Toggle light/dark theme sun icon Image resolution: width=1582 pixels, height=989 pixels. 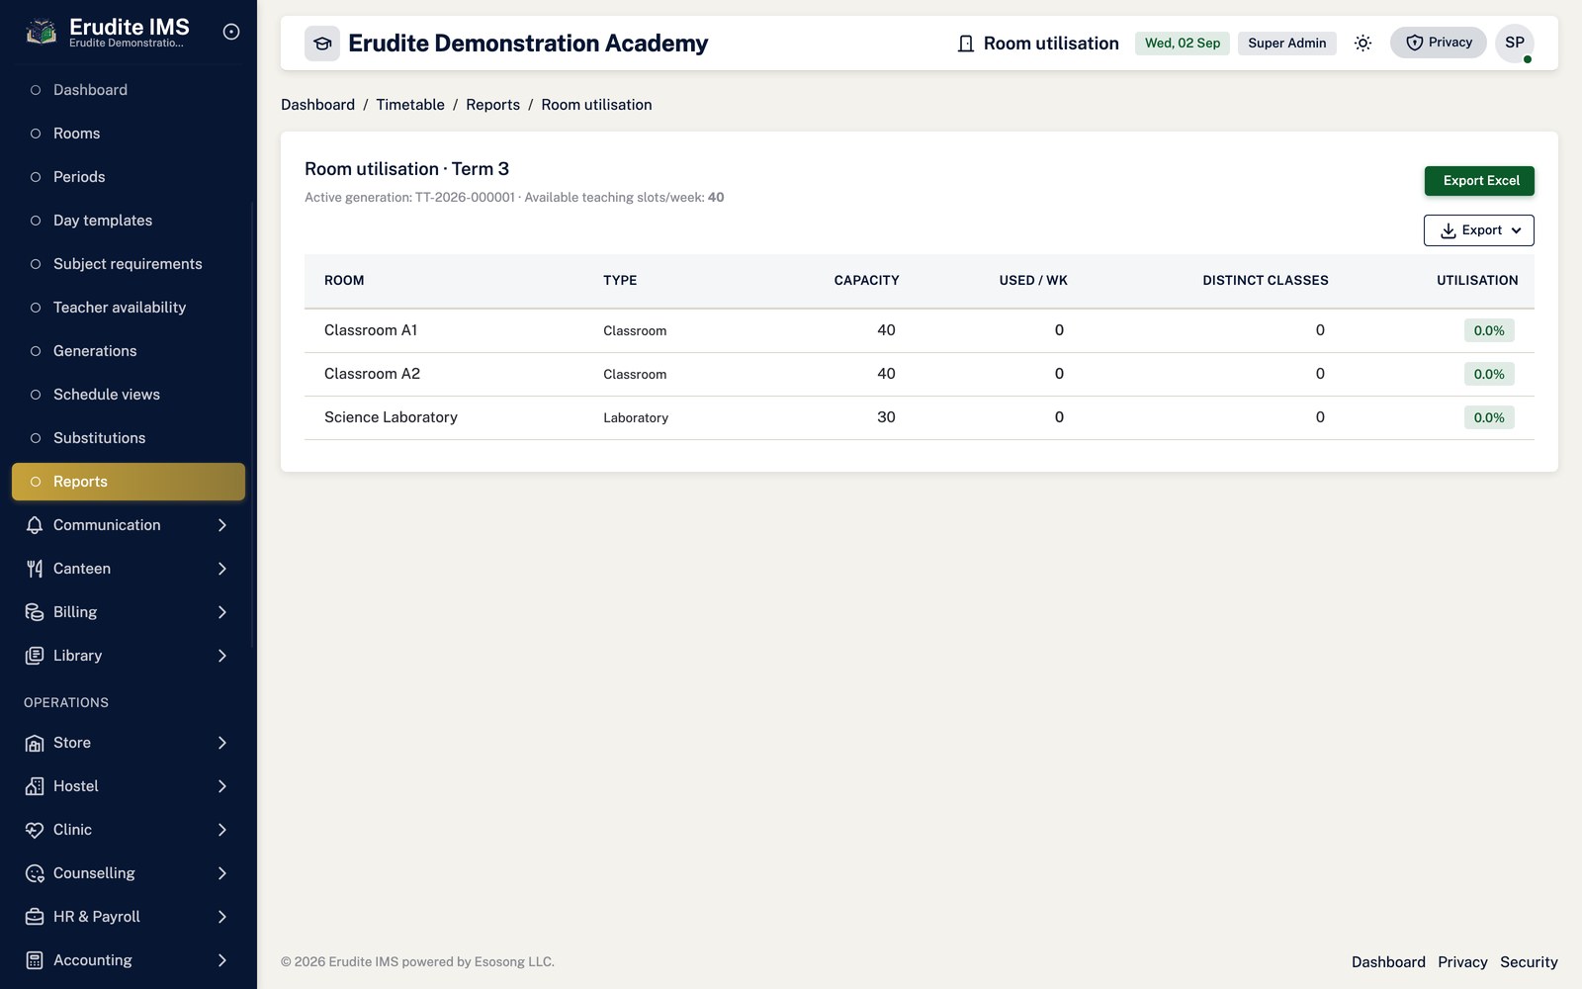coord(1362,44)
